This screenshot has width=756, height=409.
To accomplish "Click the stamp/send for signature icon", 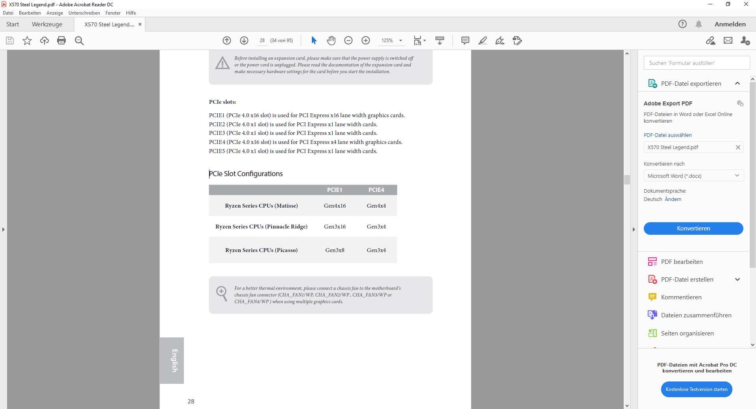I will [517, 41].
